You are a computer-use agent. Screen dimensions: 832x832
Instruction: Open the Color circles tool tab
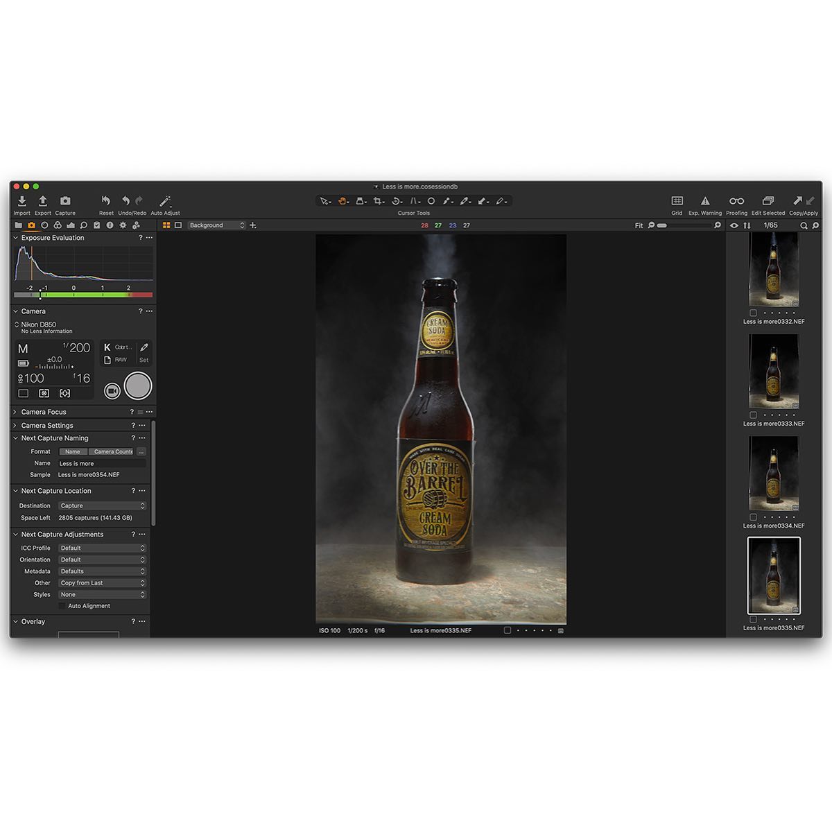58,225
